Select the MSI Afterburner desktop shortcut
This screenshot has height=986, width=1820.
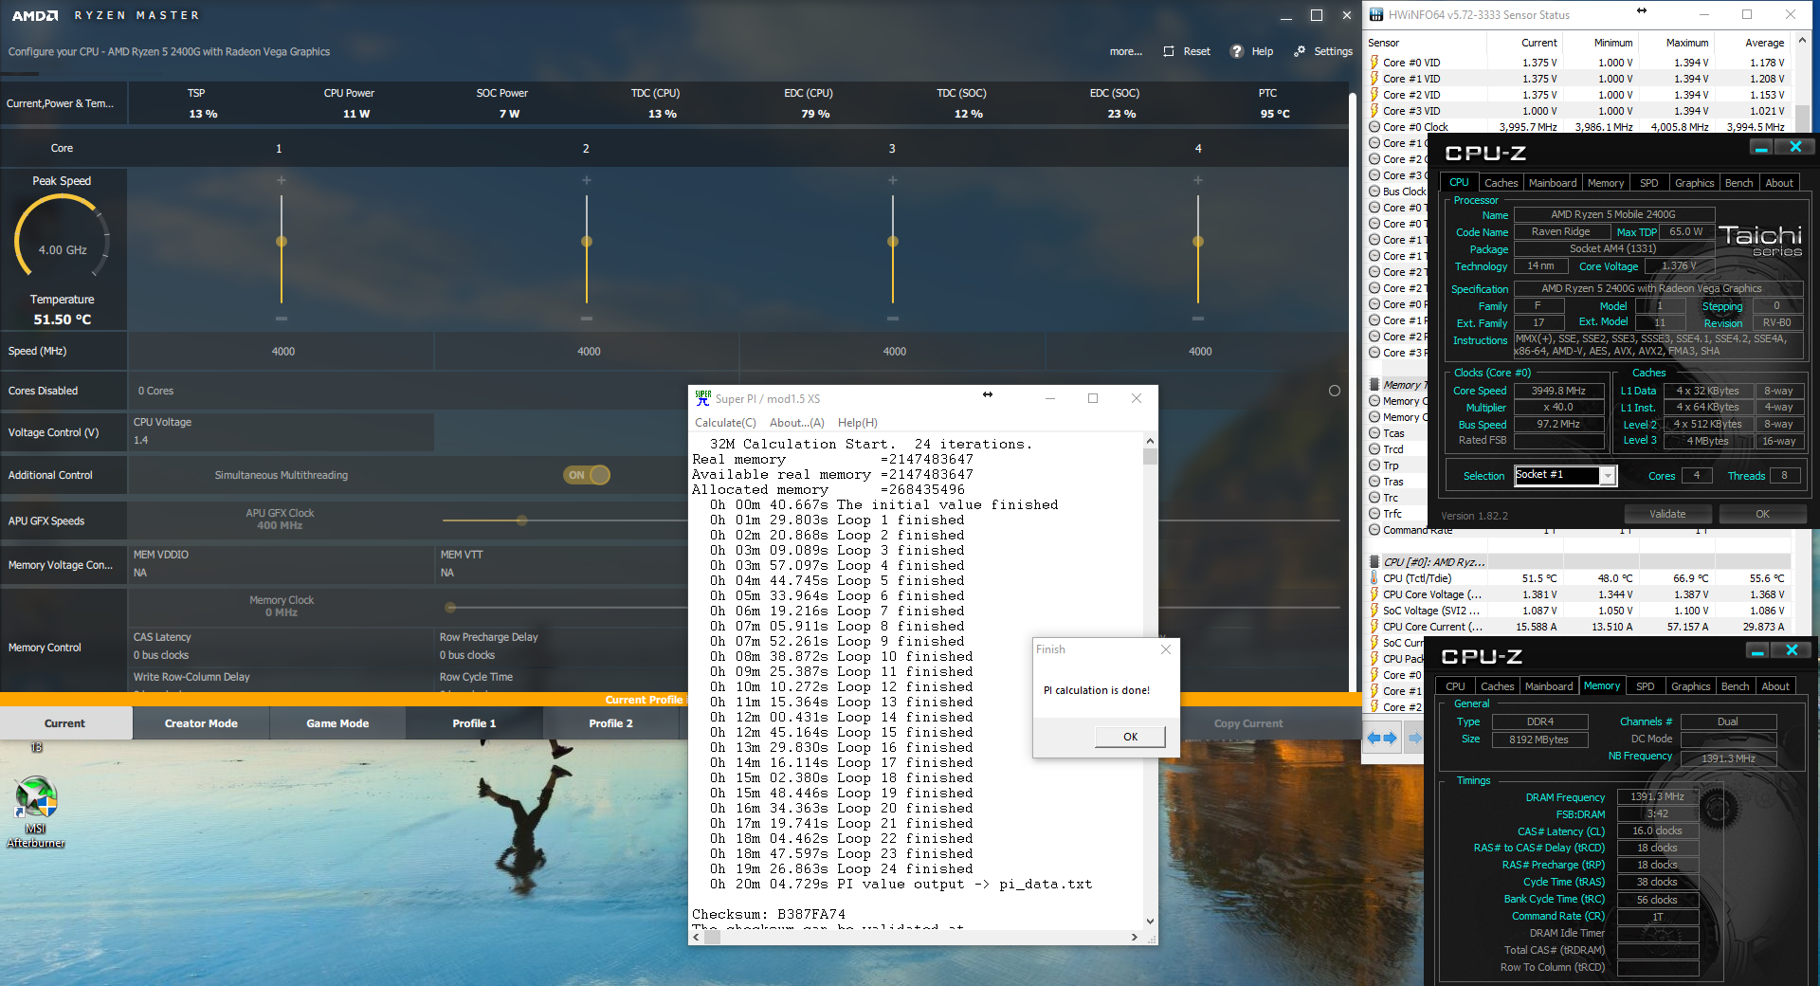click(x=36, y=812)
